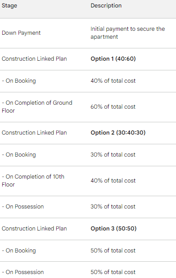Click the Stage column header
Screen dimensions: 176x278
coord(9,6)
